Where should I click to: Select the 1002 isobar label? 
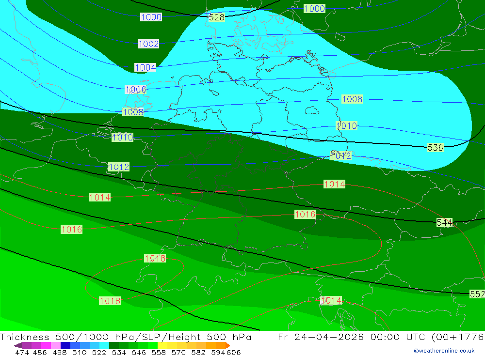(x=148, y=44)
